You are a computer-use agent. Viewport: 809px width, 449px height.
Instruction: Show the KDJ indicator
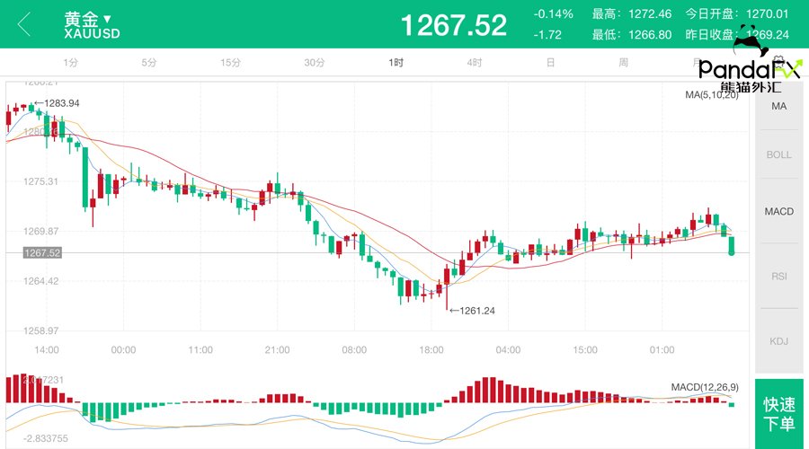pyautogui.click(x=778, y=341)
